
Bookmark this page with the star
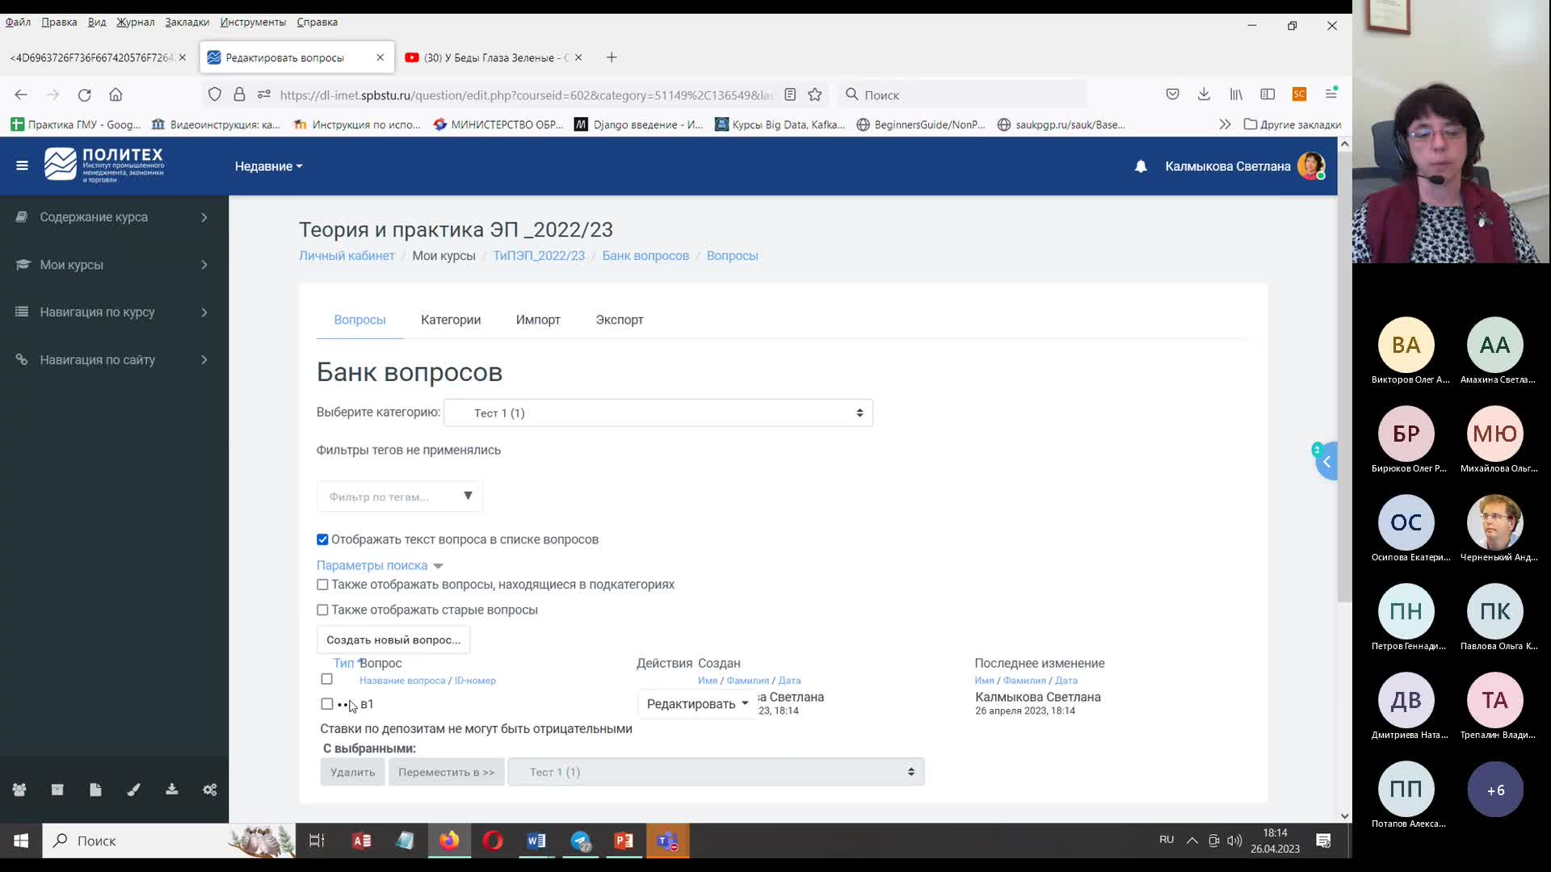pos(814,94)
